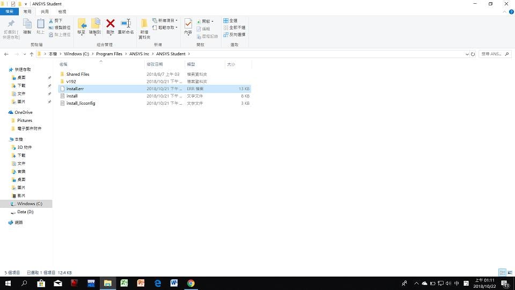Expand the chevron after Program Files in the address bar
Image resolution: width=515 pixels, height=290 pixels.
point(126,54)
